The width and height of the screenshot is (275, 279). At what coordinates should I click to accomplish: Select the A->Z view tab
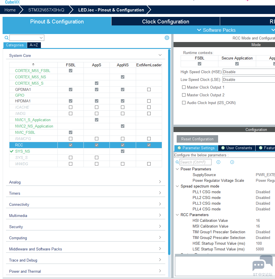click(34, 45)
